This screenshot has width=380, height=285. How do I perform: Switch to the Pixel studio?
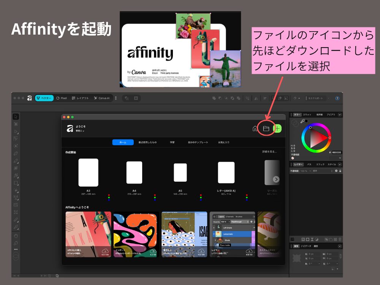[x=62, y=98]
